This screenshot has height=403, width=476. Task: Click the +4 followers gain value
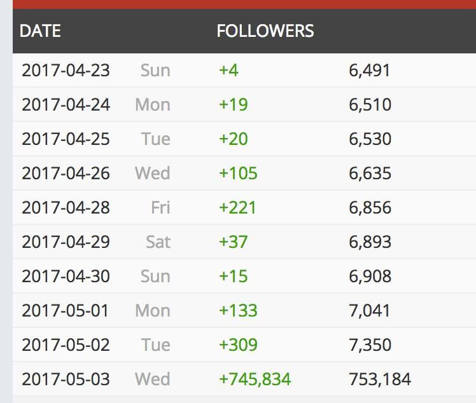point(228,70)
